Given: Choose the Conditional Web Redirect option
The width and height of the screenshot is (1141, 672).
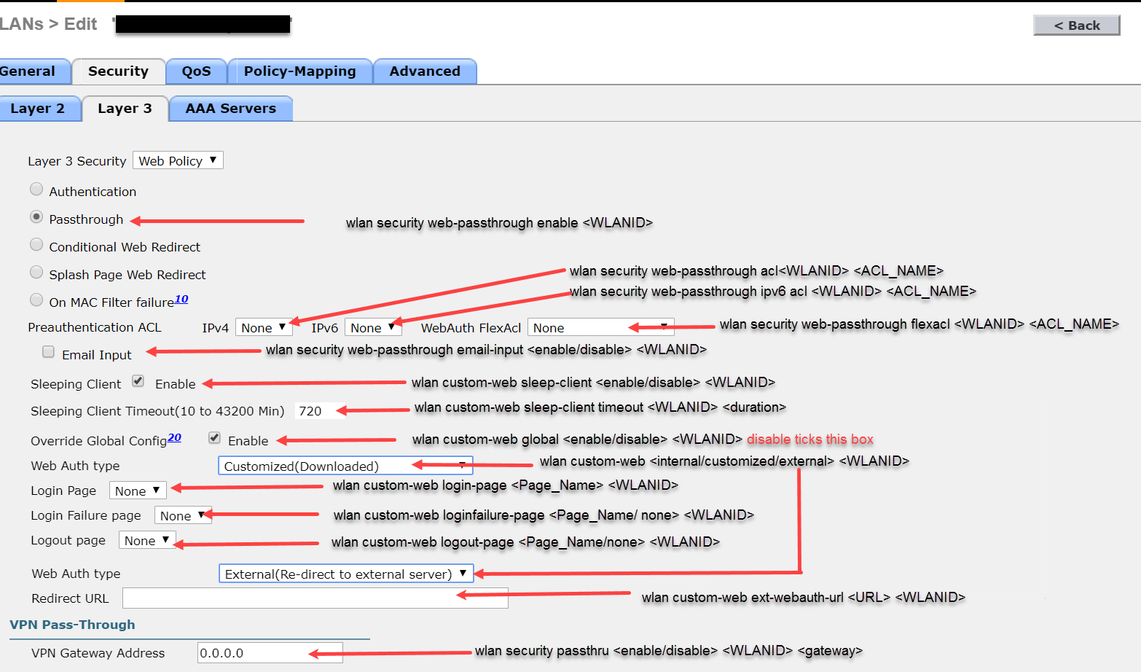Looking at the screenshot, I should pos(36,245).
